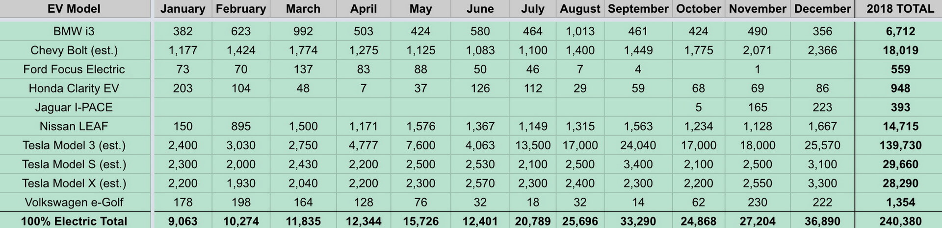Click the Nissan LEAF 2018 total 14,715
942x228 pixels.
coord(900,126)
